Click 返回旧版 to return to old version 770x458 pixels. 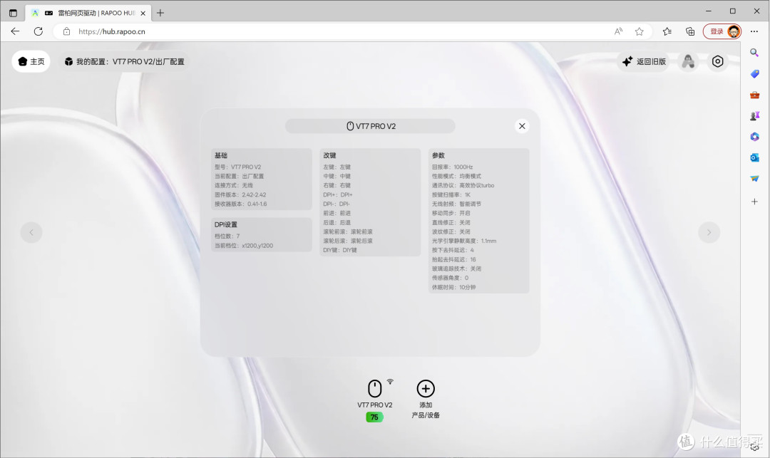[644, 61]
